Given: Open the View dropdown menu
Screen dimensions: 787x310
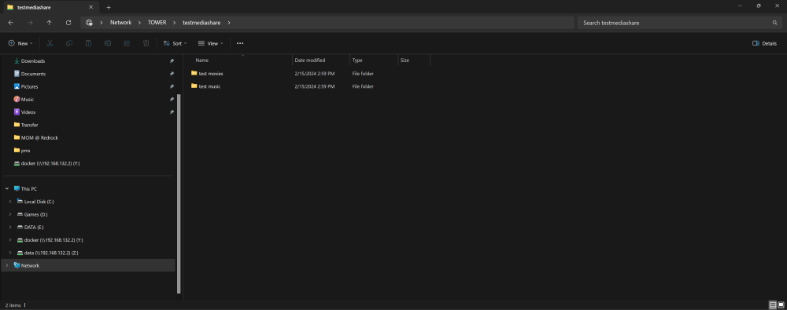Looking at the screenshot, I should click(x=210, y=44).
